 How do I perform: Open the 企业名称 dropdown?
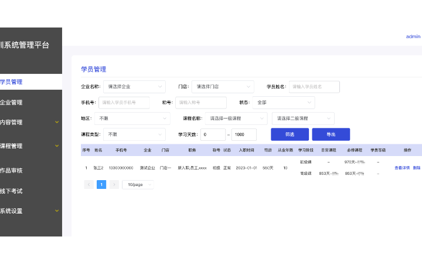tap(134, 87)
